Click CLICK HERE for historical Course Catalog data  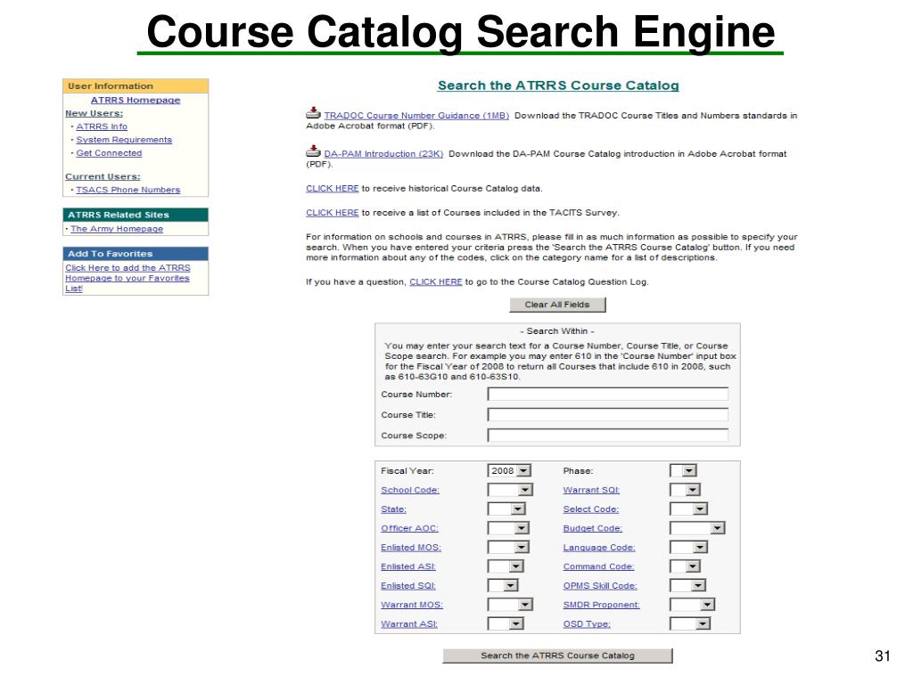coord(333,189)
